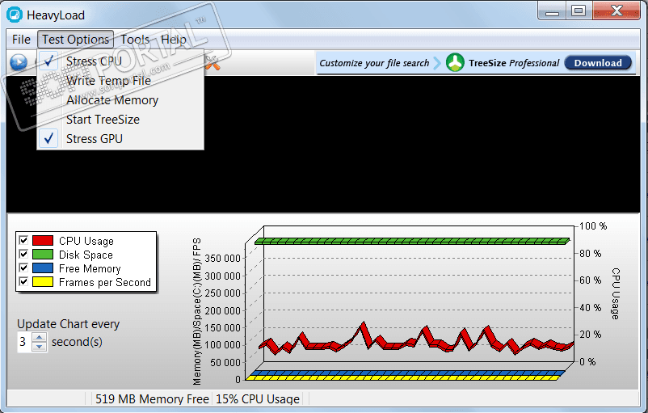This screenshot has height=413, width=648.
Task: Click the 'Update Chart every' label
Action: pos(68,324)
